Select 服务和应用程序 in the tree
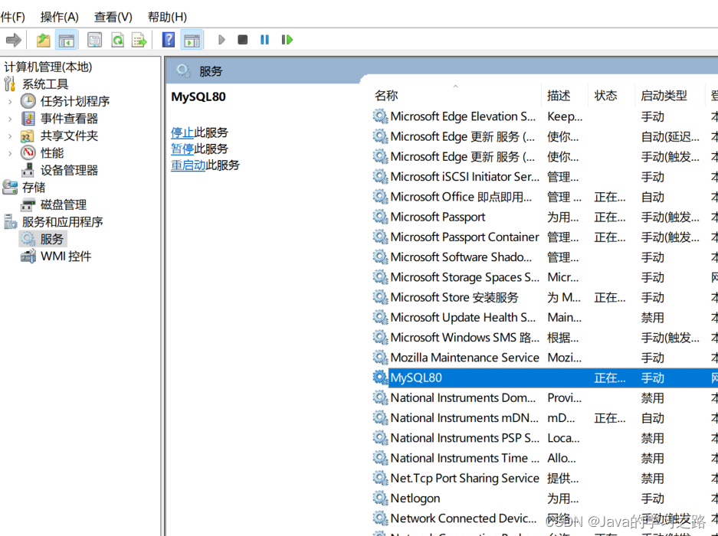 [63, 222]
